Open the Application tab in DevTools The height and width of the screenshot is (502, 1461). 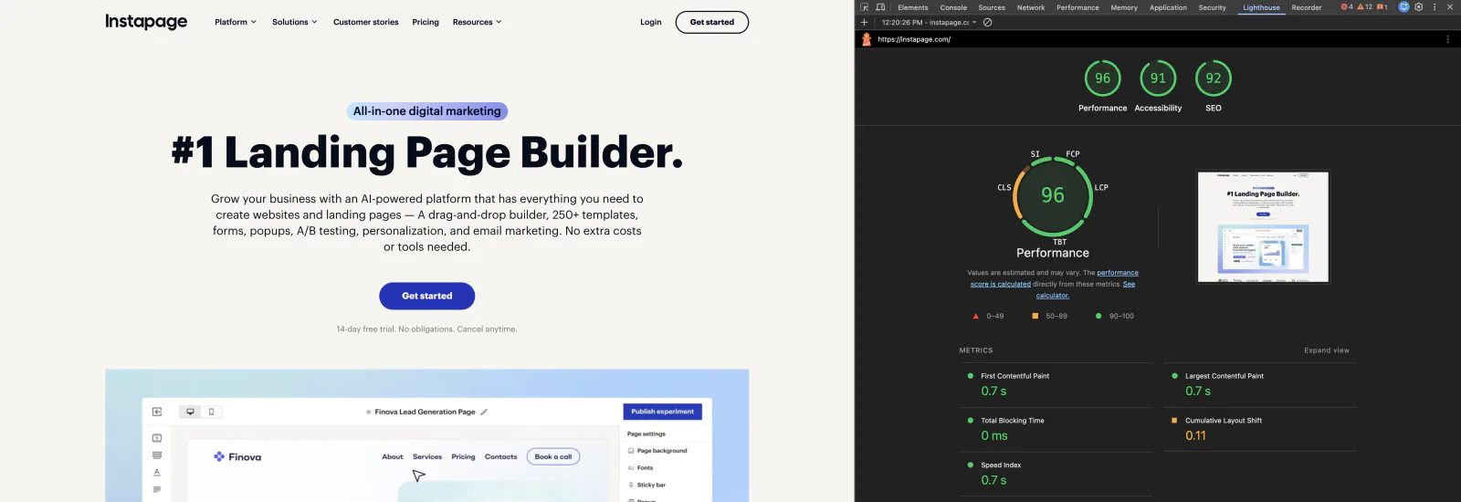pyautogui.click(x=1168, y=7)
